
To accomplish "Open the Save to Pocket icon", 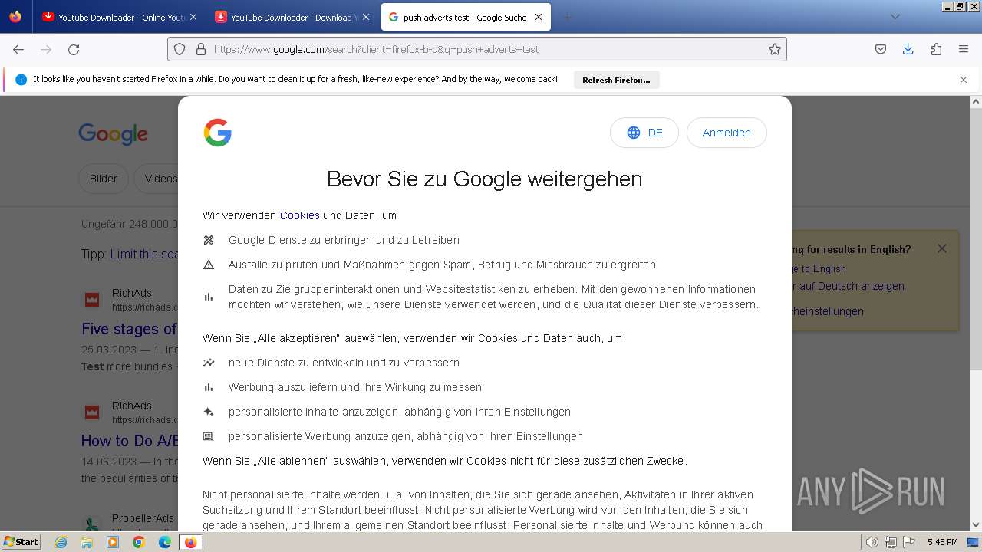I will coord(881,49).
